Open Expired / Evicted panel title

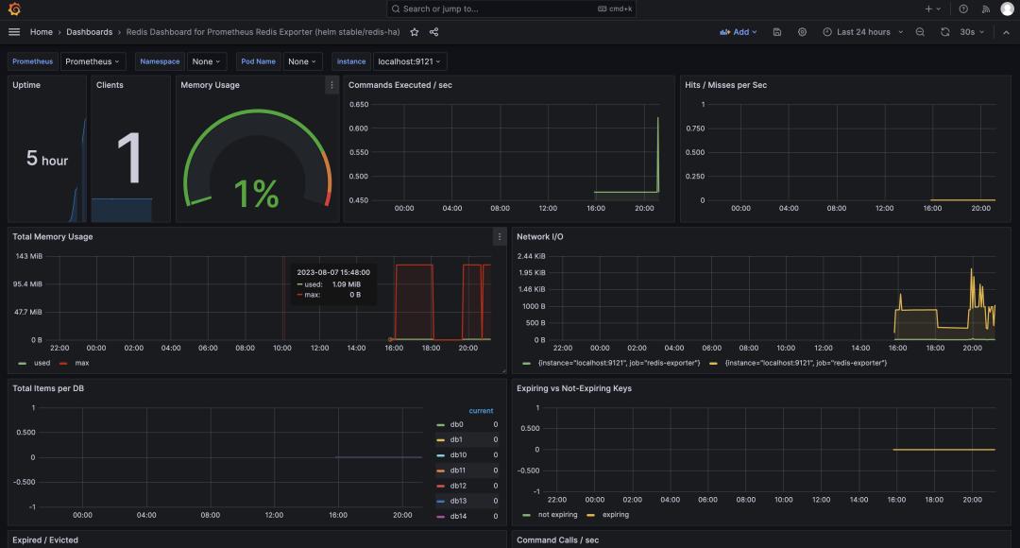coord(45,540)
